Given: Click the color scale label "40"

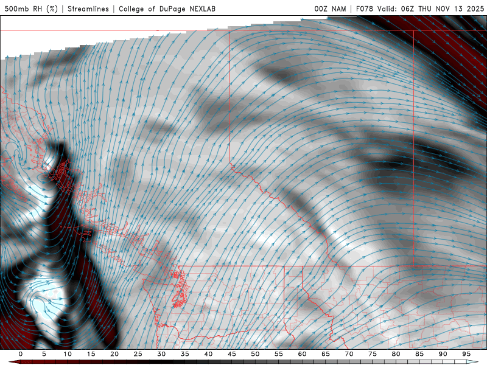Looking at the screenshot, I should tap(208, 354).
